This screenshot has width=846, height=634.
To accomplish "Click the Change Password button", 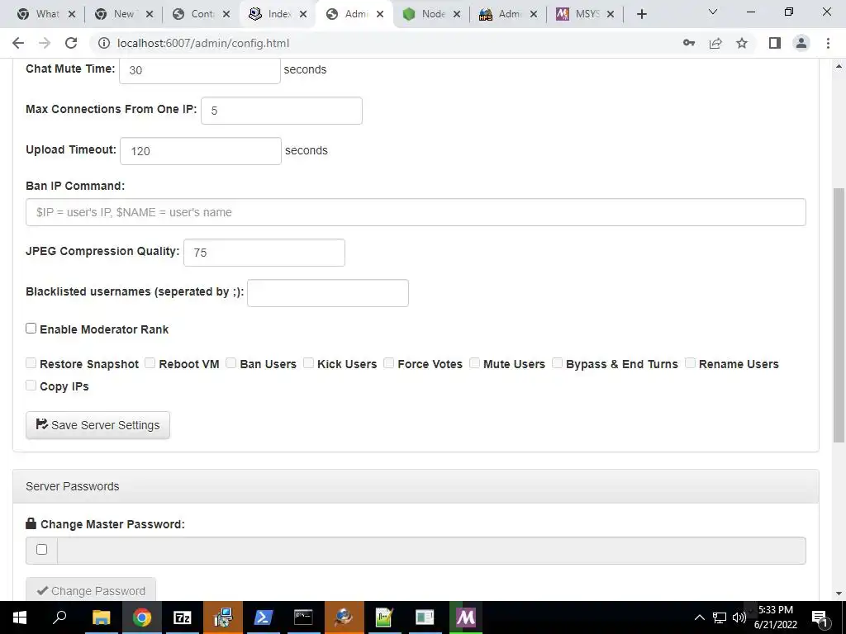I will pyautogui.click(x=91, y=590).
